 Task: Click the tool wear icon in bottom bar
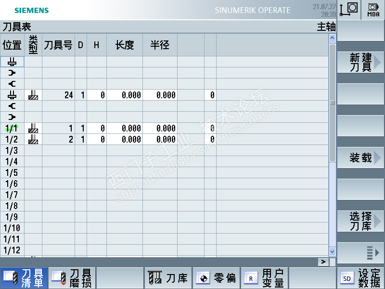pyautogui.click(x=59, y=278)
